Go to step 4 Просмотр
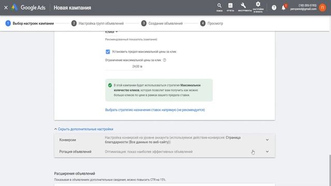This screenshot has height=186, width=331. [x=212, y=23]
